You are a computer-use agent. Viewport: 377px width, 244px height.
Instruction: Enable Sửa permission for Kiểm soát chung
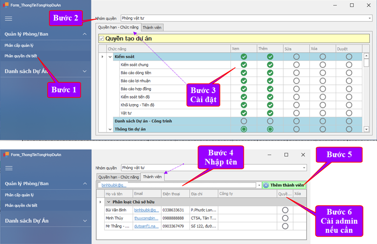point(296,65)
